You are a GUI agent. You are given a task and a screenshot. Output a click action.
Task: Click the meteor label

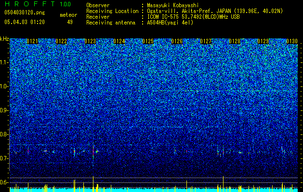click(x=68, y=15)
